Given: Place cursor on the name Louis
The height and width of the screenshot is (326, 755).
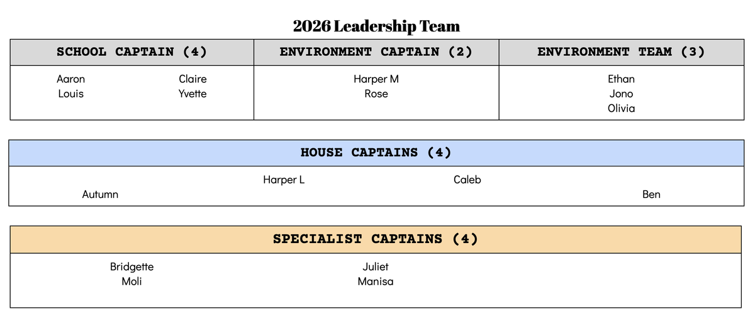Looking at the screenshot, I should (70, 94).
